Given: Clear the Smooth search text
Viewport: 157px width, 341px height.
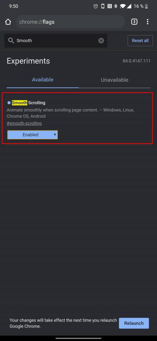Looking at the screenshot, I should (x=101, y=41).
